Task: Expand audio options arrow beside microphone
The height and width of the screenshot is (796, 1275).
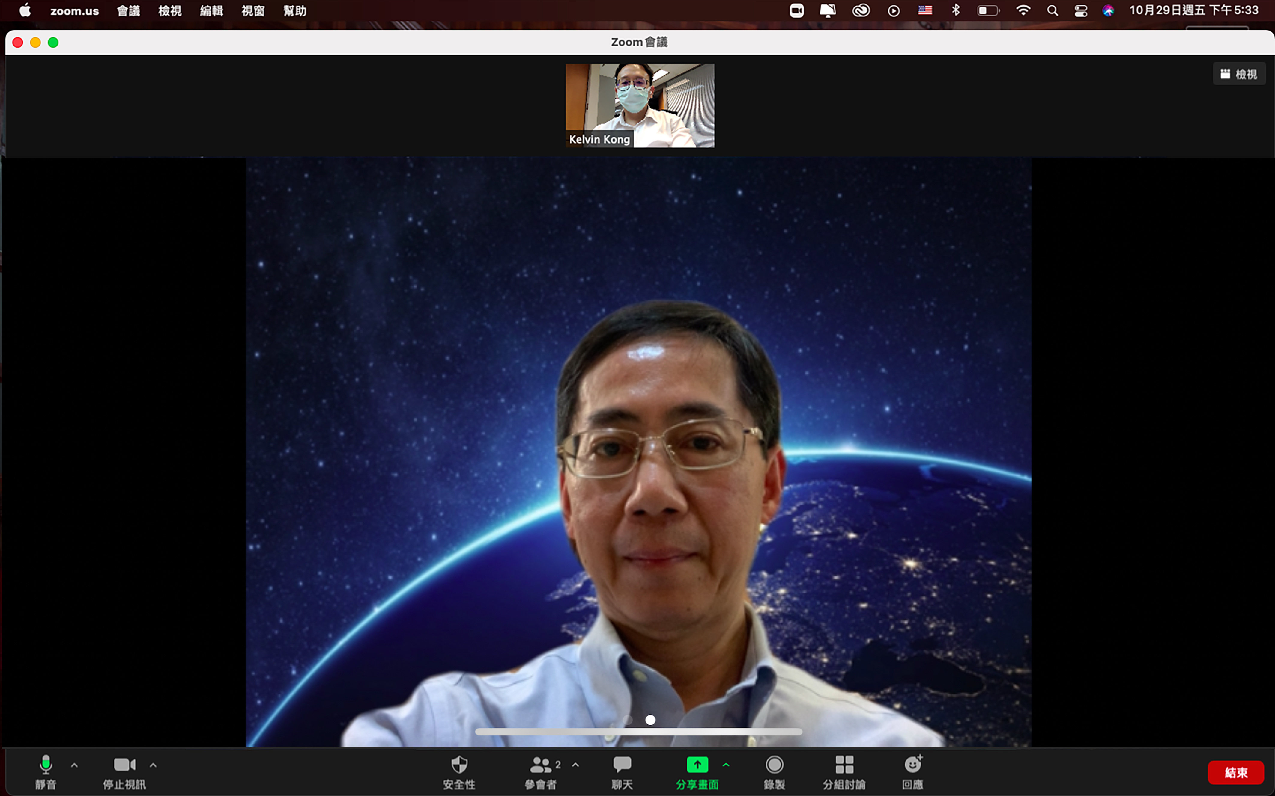Action: click(x=74, y=765)
